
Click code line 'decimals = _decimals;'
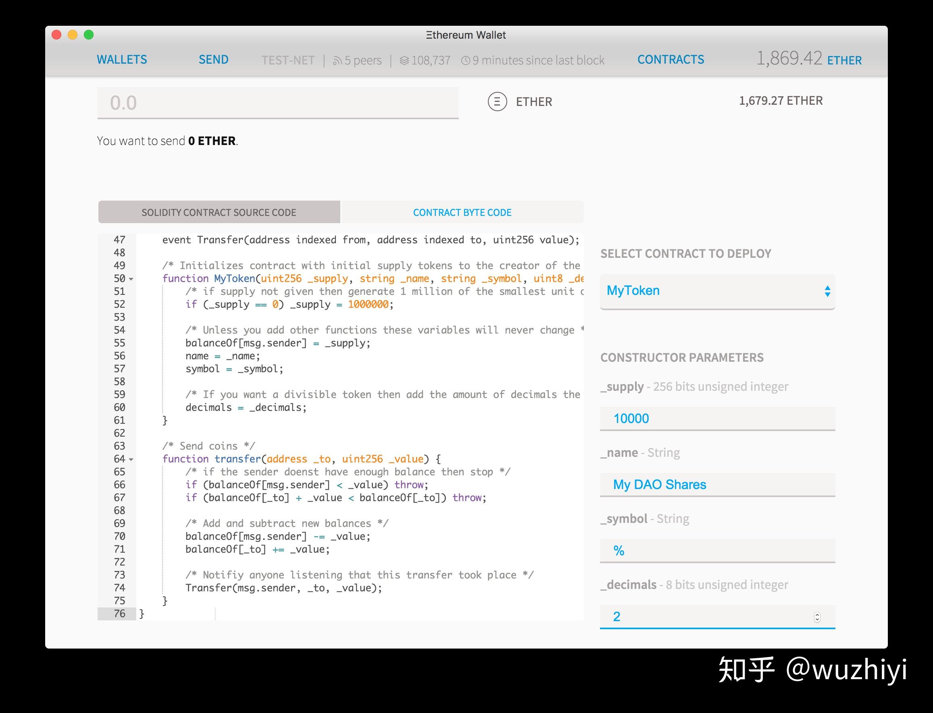[246, 407]
